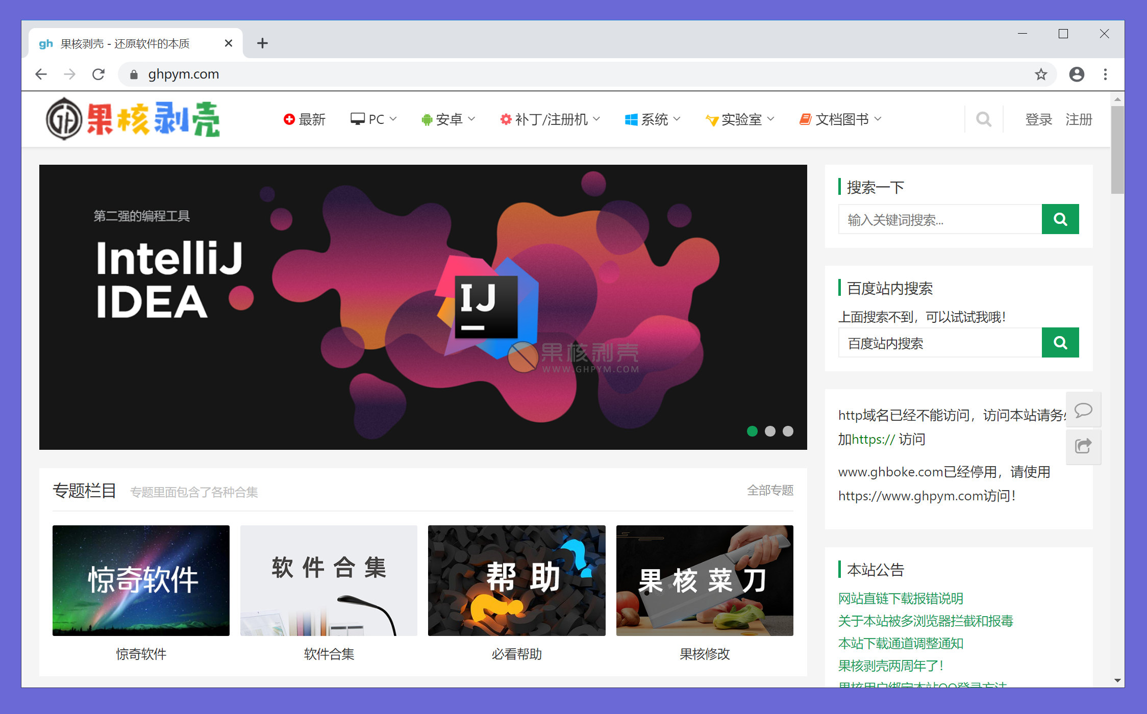This screenshot has width=1147, height=714.
Task: Expand the 系统 menu chevron
Action: point(677,119)
